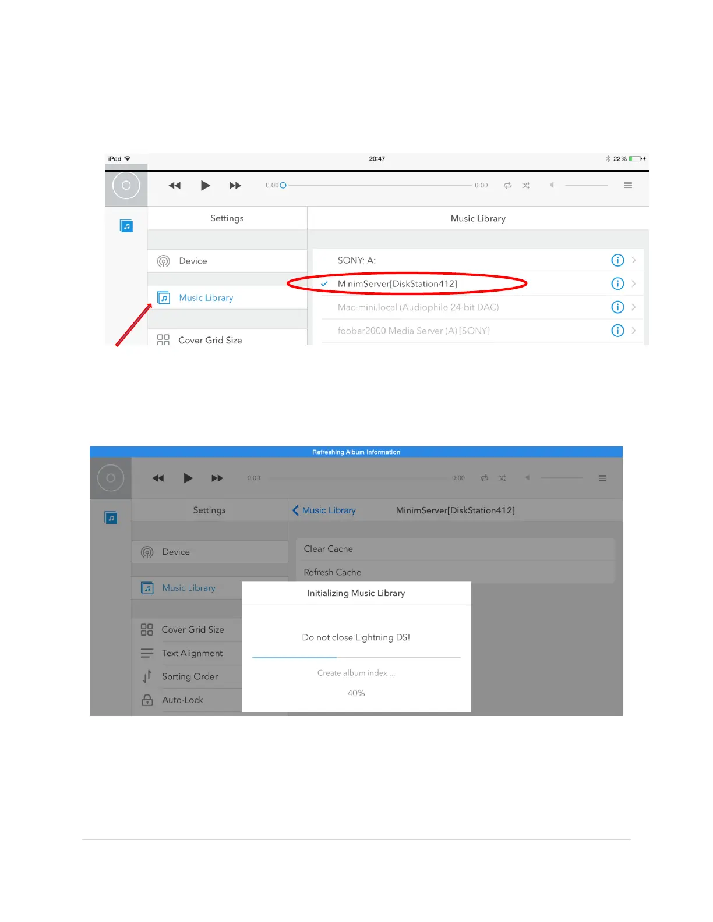Bluetooth icon in iPad status bar
Viewport: 713px width, 922px height.
click(x=608, y=158)
